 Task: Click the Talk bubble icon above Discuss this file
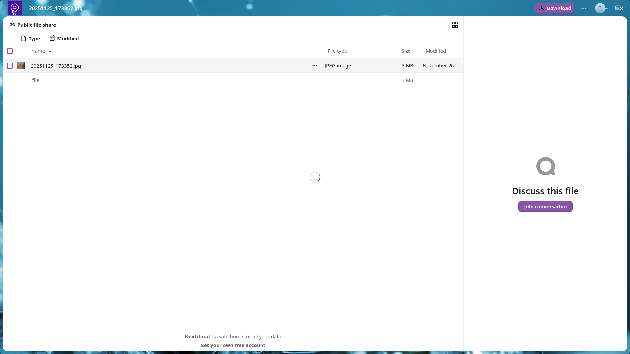click(x=545, y=166)
